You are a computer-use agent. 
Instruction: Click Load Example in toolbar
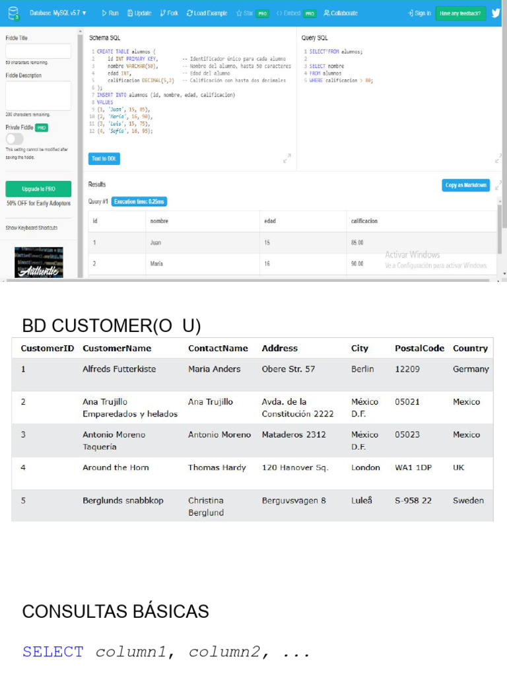(207, 13)
